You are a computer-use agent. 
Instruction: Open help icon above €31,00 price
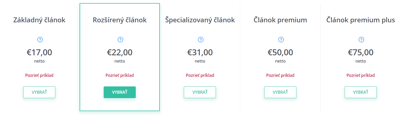[201, 39]
